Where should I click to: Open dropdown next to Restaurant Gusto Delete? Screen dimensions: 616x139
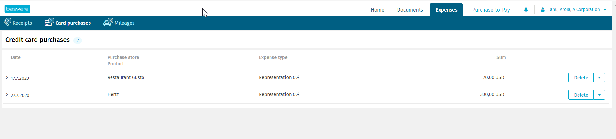click(599, 78)
